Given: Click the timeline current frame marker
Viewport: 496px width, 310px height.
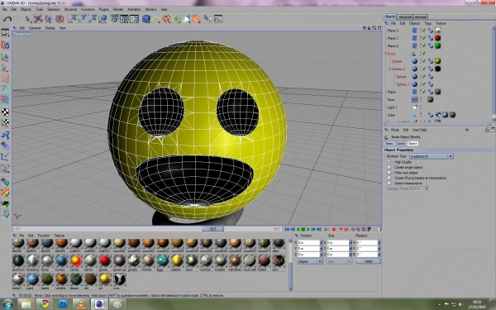Looking at the screenshot, I should tap(213, 229).
